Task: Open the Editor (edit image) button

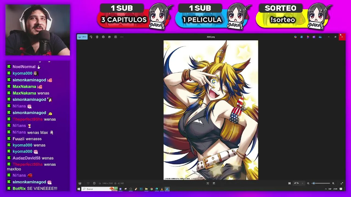Action: (82, 37)
